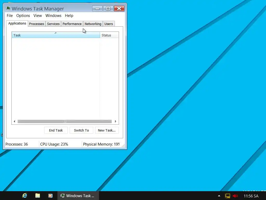The image size is (266, 200).
Task: Click the CPU Usage: 23% status text
Action: click(54, 144)
